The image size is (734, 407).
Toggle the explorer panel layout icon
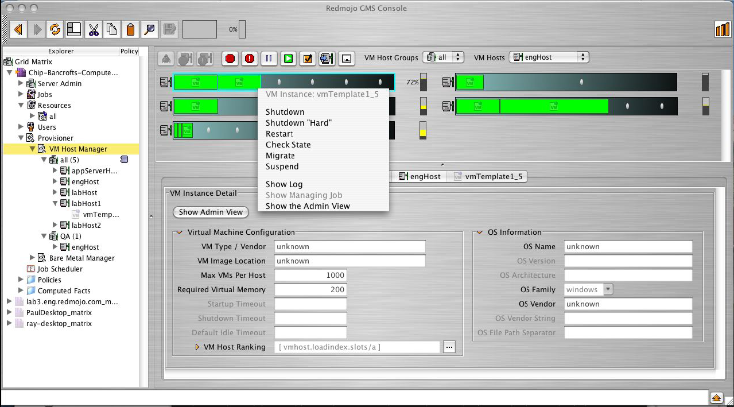[74, 29]
